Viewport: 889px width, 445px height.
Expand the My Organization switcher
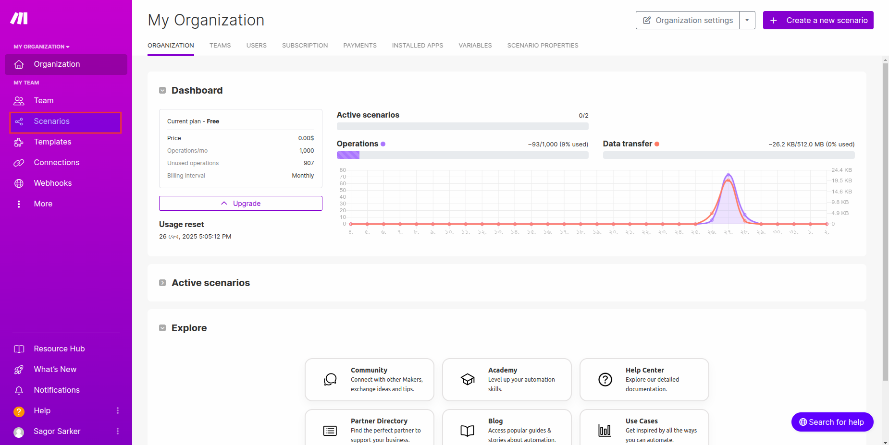coord(41,47)
